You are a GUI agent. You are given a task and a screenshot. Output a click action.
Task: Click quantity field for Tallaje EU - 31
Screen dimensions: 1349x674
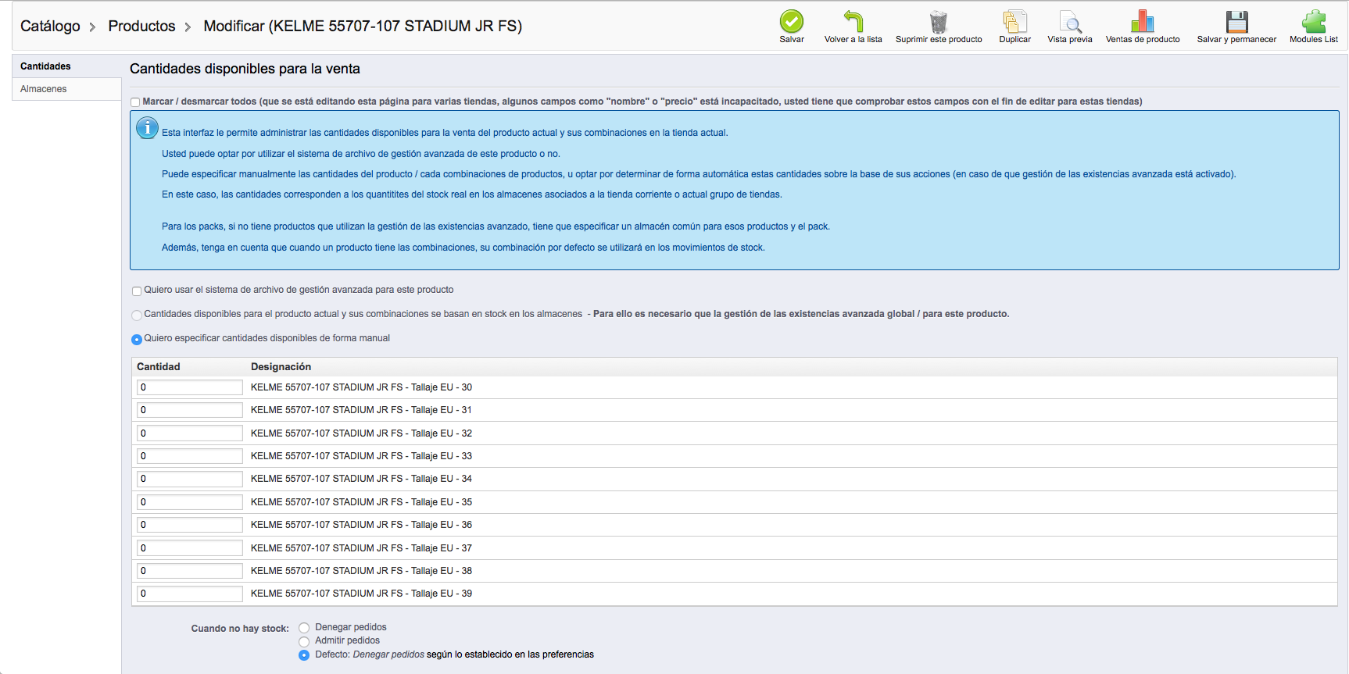point(190,410)
